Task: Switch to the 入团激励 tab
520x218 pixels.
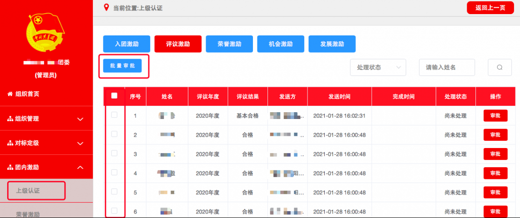Action: 126,44
